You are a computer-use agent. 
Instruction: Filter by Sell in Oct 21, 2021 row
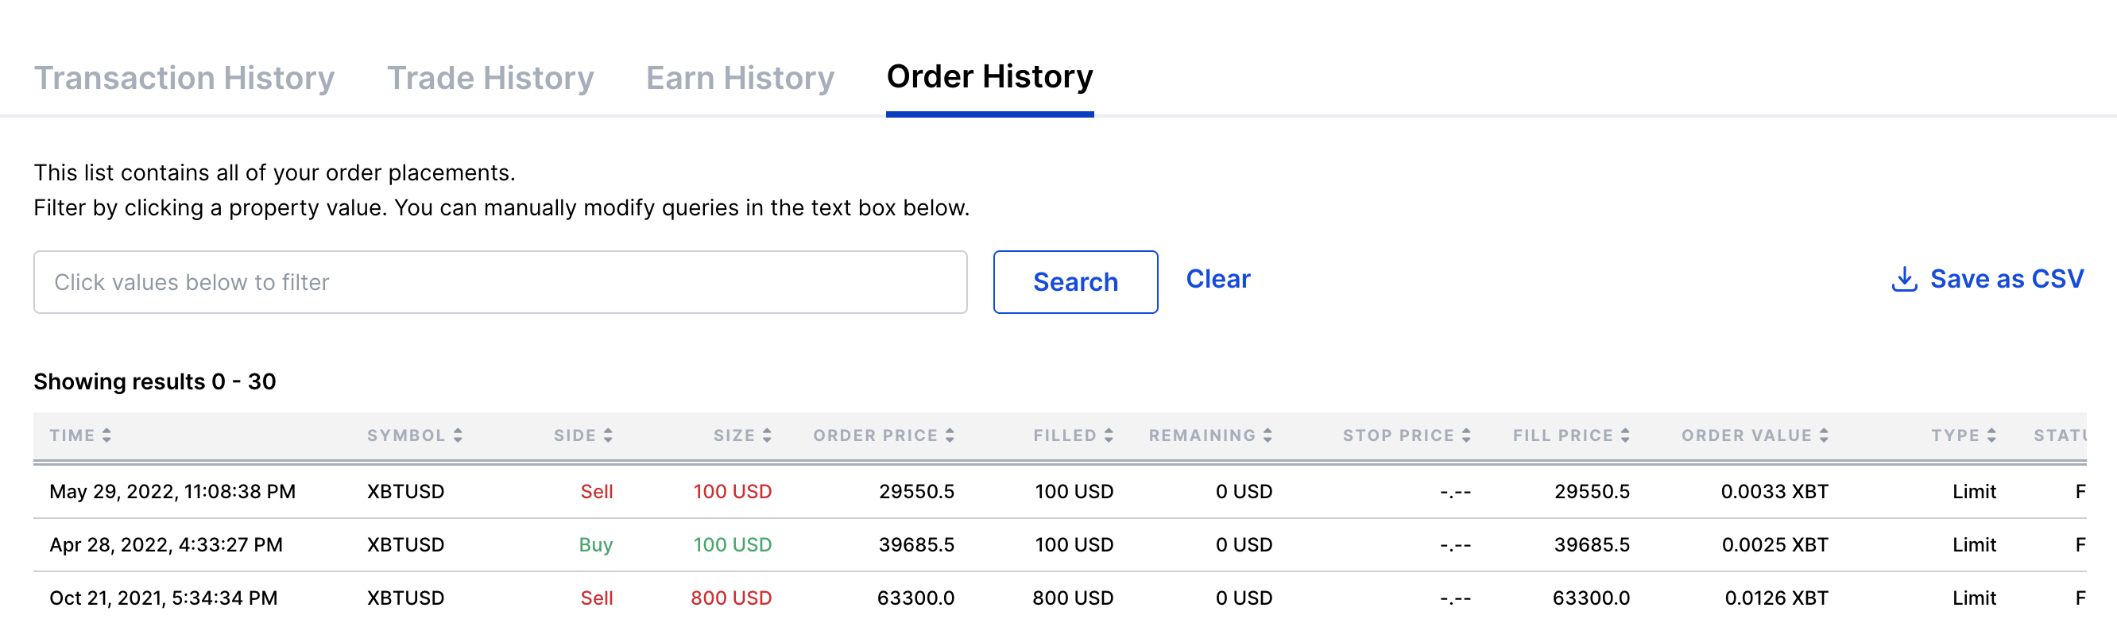(x=597, y=598)
